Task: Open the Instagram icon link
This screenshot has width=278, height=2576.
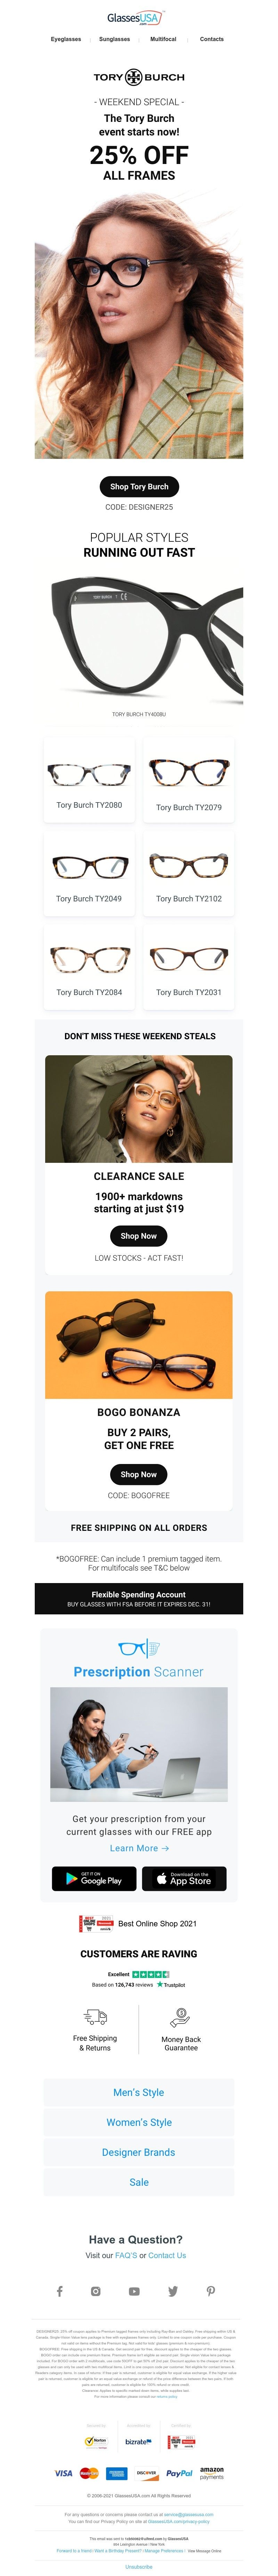Action: 96,2290
